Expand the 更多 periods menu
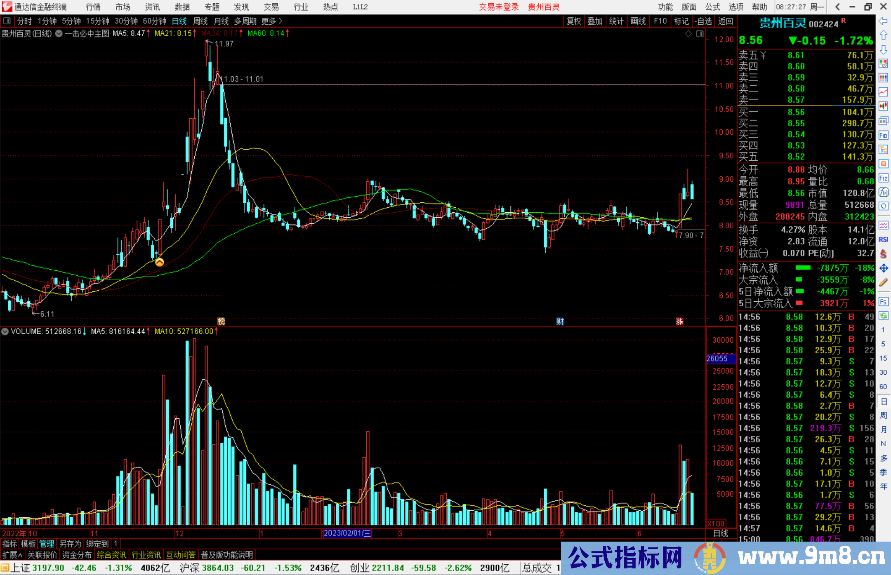 [x=272, y=21]
